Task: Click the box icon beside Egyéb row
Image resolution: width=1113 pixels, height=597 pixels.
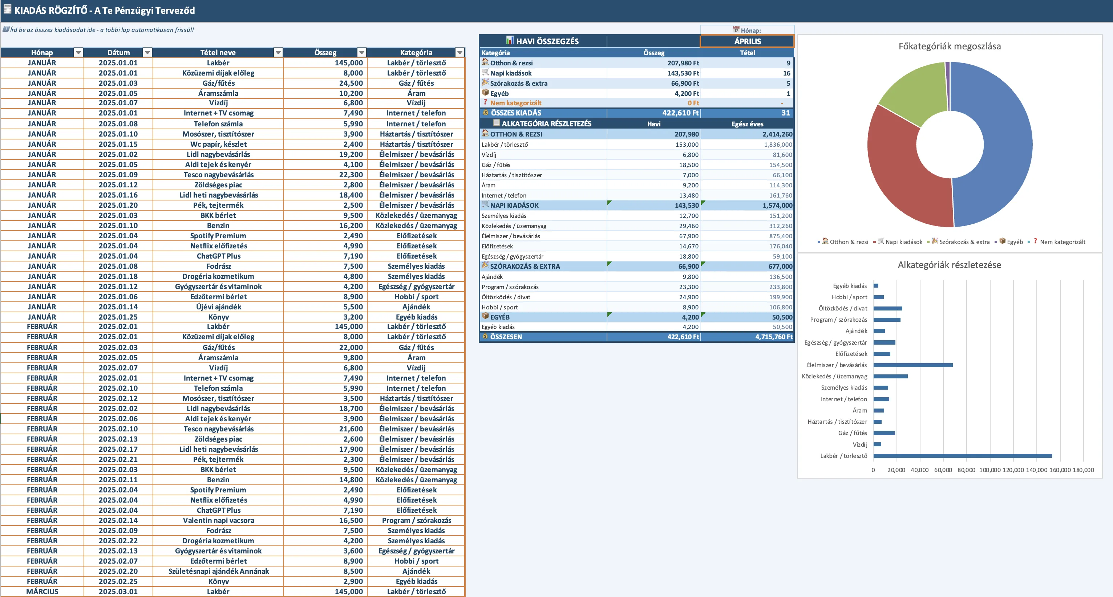Action: [485, 93]
